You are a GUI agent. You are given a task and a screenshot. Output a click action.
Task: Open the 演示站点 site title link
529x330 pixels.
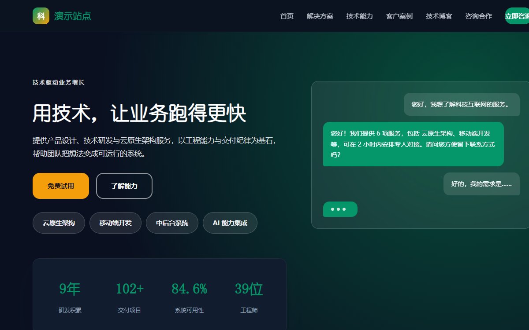(73, 16)
